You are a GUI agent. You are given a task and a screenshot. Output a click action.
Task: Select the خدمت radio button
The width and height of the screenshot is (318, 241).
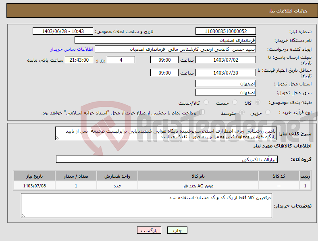235,102
